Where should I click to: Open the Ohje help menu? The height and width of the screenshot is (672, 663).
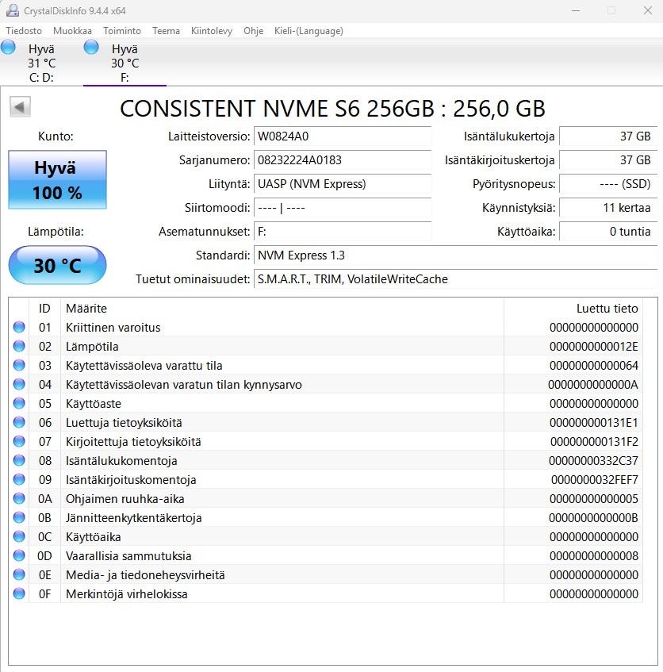(254, 31)
